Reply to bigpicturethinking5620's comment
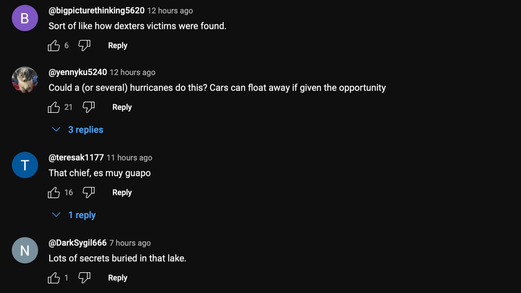Image resolution: width=521 pixels, height=293 pixels. (117, 46)
